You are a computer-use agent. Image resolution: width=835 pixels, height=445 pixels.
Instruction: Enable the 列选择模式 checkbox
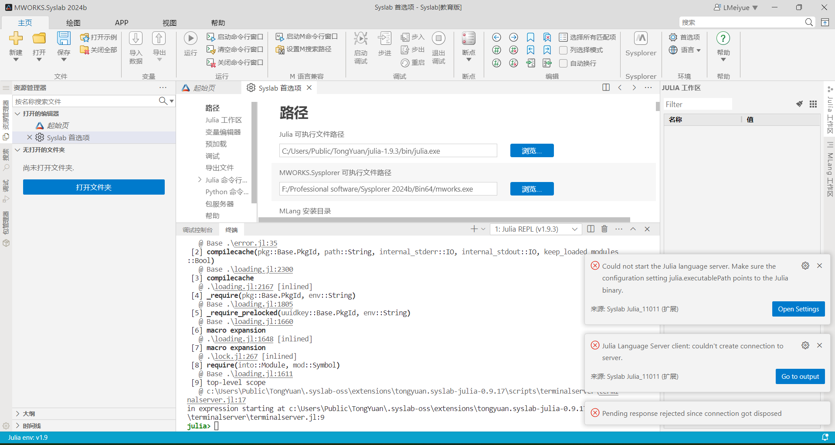(563, 50)
